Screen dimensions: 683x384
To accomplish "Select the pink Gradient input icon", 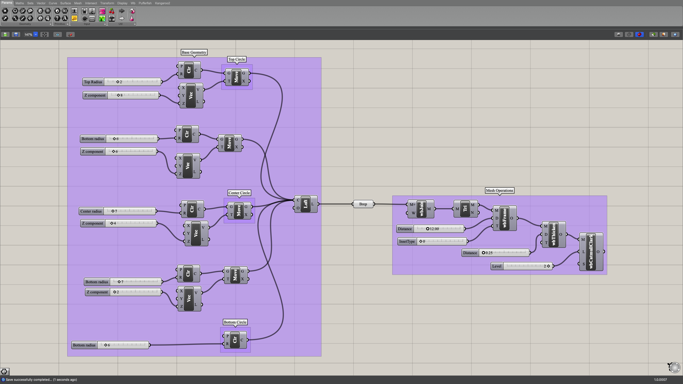I will tap(102, 11).
